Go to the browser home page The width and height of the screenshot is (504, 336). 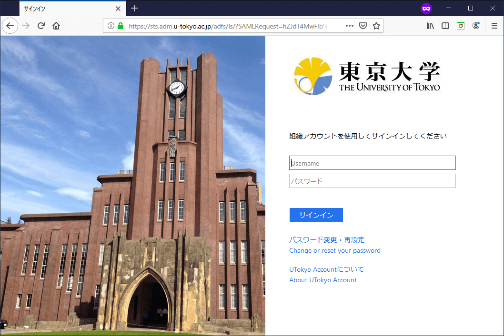[x=56, y=26]
